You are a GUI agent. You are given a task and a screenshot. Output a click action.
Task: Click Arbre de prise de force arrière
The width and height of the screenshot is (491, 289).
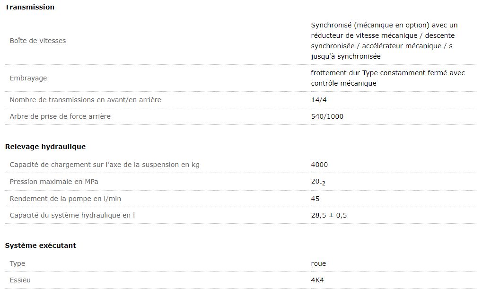[x=60, y=116]
